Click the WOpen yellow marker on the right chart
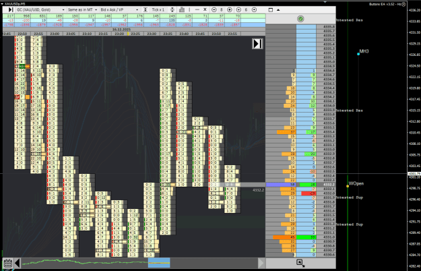The image size is (421, 271). click(x=348, y=186)
